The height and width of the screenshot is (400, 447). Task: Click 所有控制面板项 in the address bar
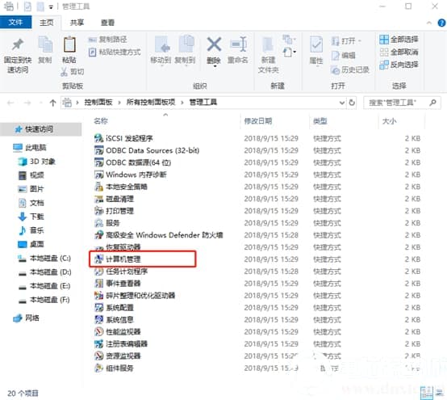click(x=151, y=102)
